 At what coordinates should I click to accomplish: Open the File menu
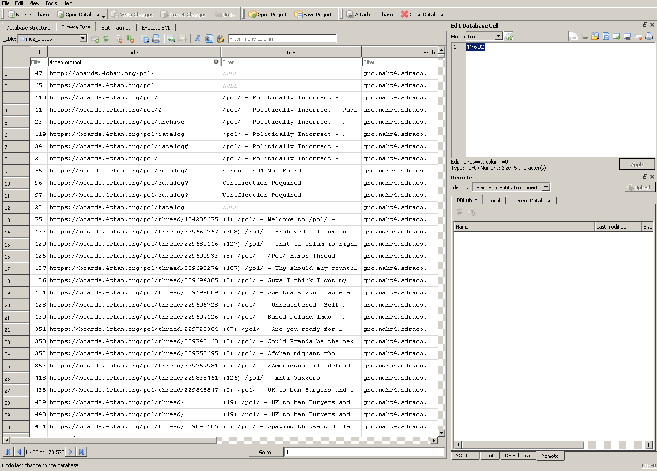coord(6,3)
